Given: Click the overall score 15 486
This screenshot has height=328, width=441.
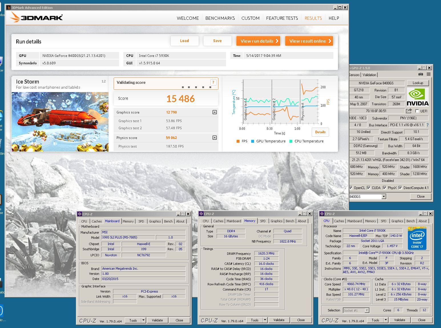Looking at the screenshot, I should [x=180, y=99].
